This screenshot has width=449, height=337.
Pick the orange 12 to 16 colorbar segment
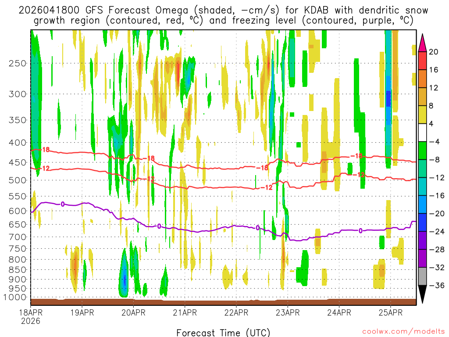pyautogui.click(x=422, y=79)
